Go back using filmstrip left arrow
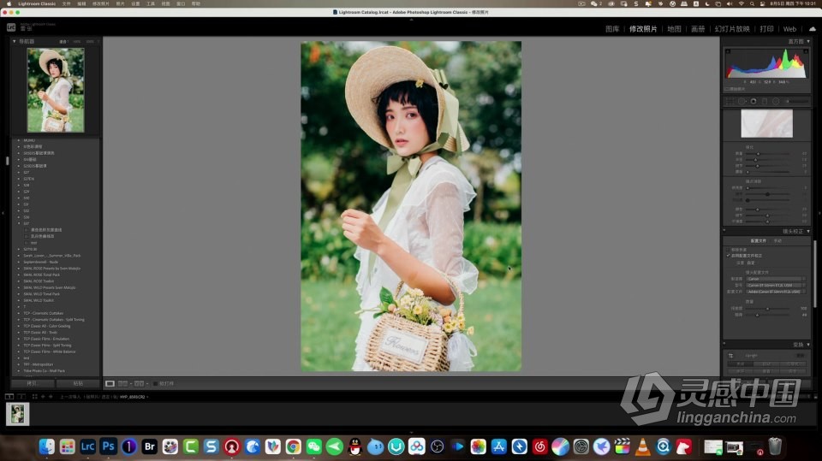This screenshot has width=822, height=461. click(x=43, y=397)
